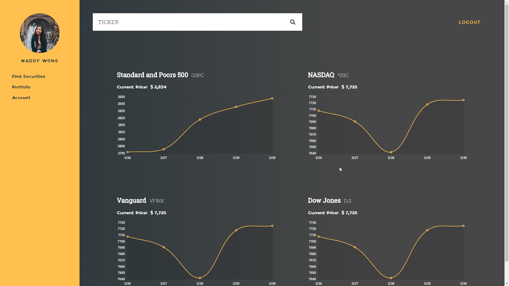Screen dimensions: 509x286
Task: Click the Dow Jones chart heading
Action: (x=324, y=200)
